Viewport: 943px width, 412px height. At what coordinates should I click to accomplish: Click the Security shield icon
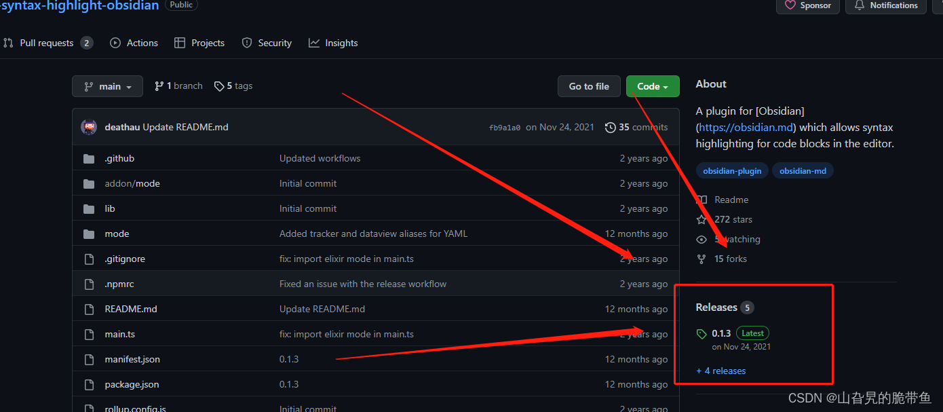tap(247, 43)
